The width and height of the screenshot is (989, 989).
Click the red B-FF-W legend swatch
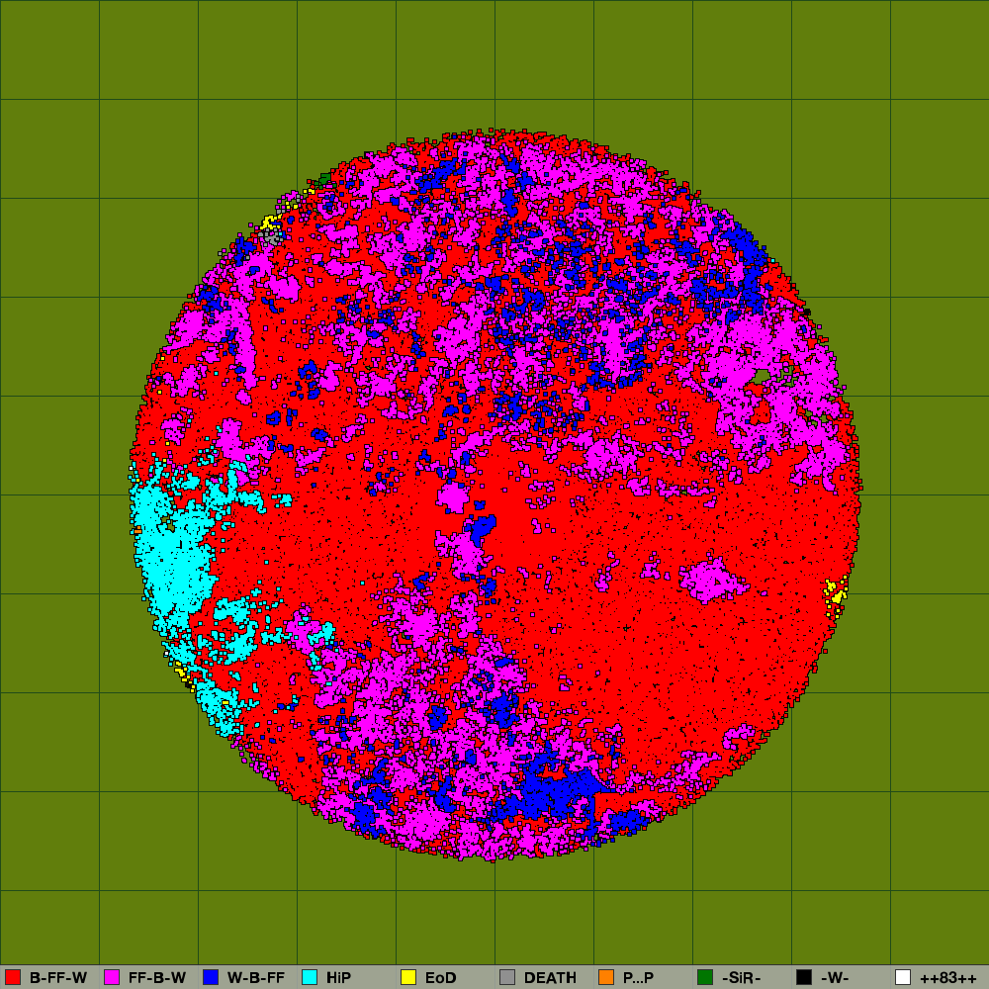[x=13, y=977]
